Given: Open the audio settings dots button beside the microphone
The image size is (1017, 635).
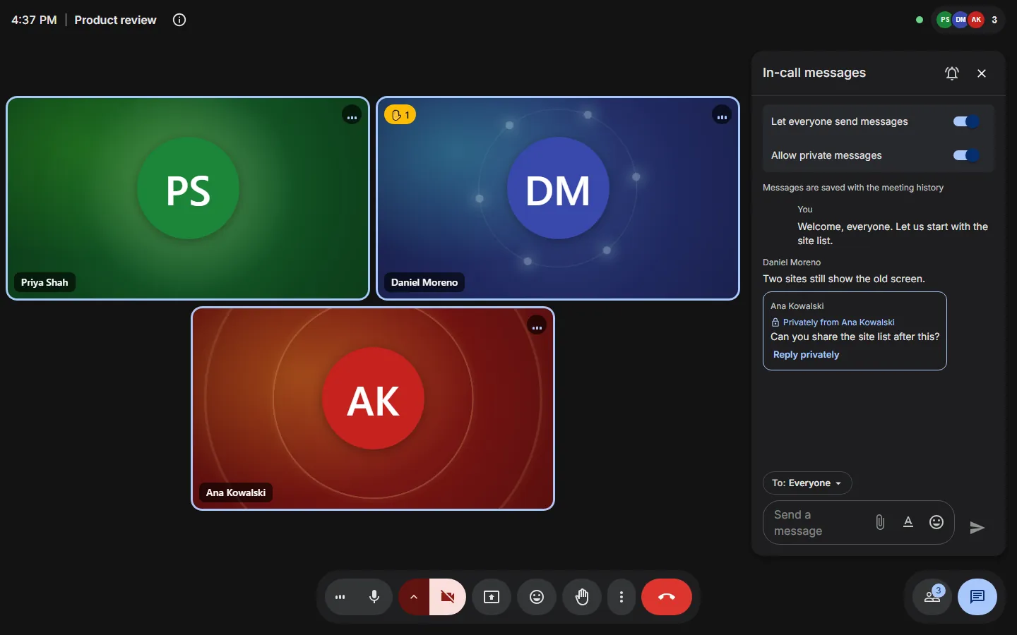Looking at the screenshot, I should [340, 597].
